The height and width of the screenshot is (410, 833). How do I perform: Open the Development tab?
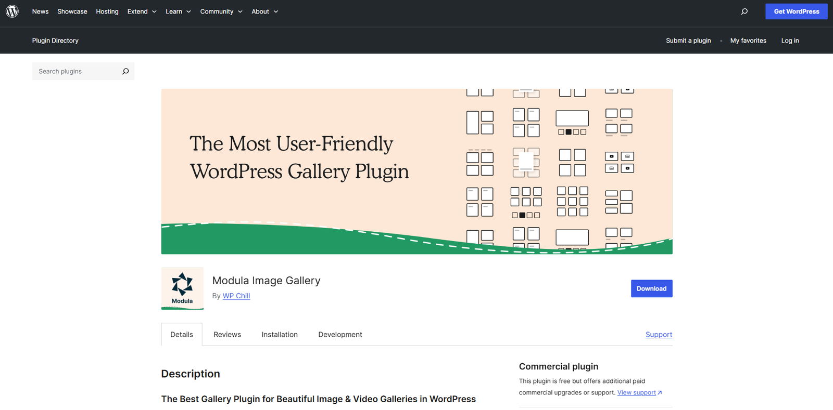click(x=340, y=335)
